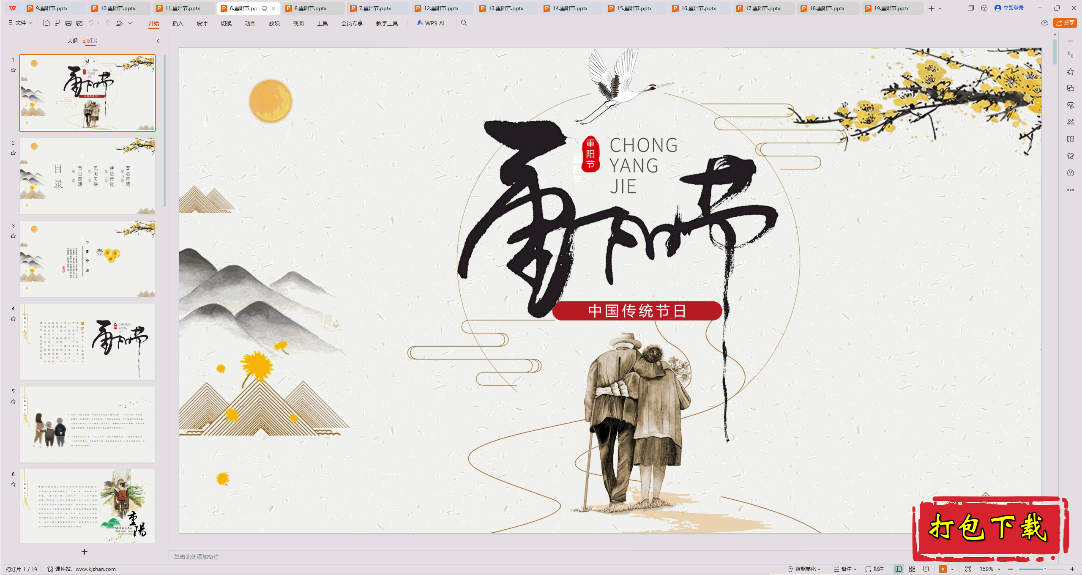Click the WPS home logo icon
The image size is (1082, 575).
pos(13,8)
